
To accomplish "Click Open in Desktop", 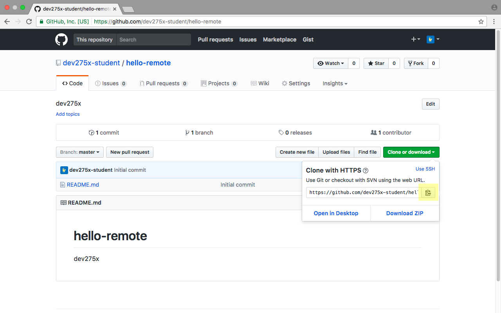I will 336,213.
